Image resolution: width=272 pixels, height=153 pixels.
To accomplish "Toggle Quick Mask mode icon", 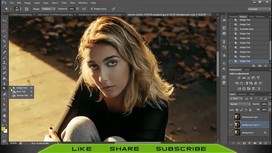I will (x=4, y=136).
